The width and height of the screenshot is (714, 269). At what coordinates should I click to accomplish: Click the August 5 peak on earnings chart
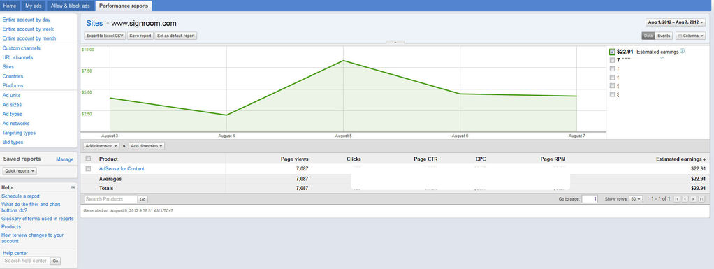pyautogui.click(x=343, y=61)
